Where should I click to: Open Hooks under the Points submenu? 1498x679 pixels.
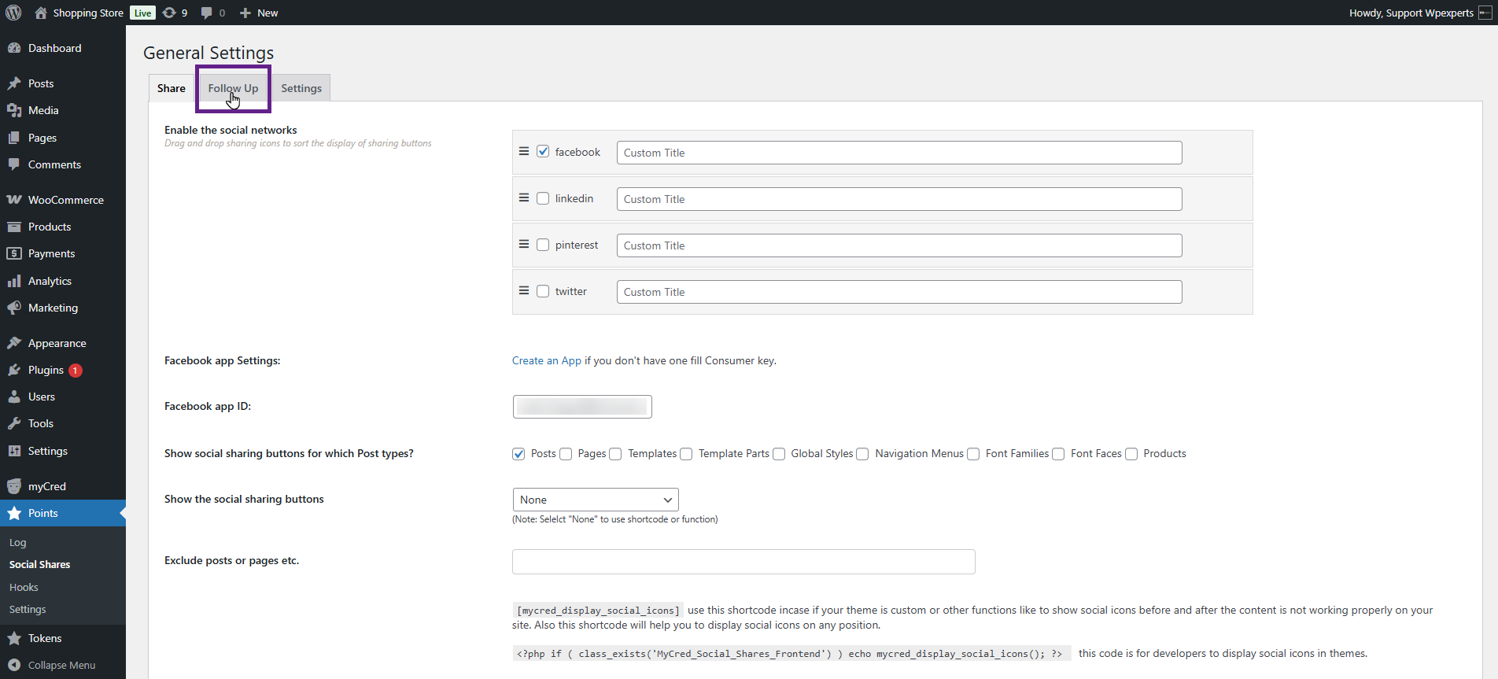click(x=24, y=587)
